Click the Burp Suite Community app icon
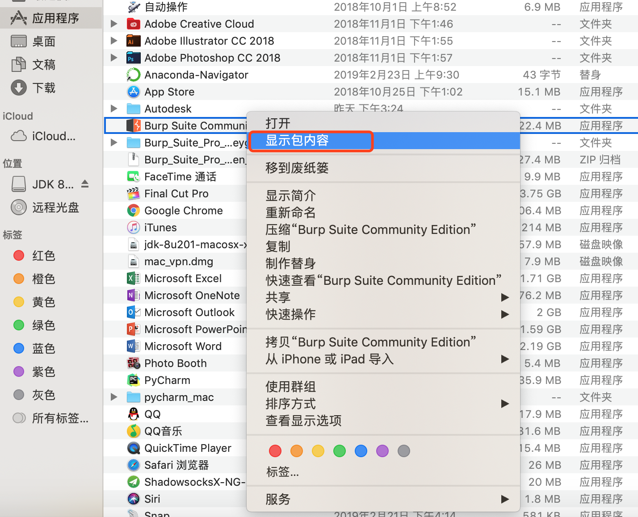The height and width of the screenshot is (517, 638). click(x=133, y=125)
